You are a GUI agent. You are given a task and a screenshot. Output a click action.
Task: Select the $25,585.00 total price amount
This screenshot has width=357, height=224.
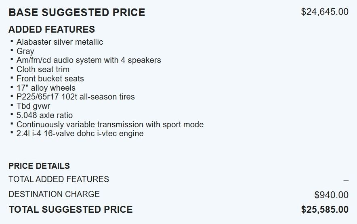[x=325, y=210]
